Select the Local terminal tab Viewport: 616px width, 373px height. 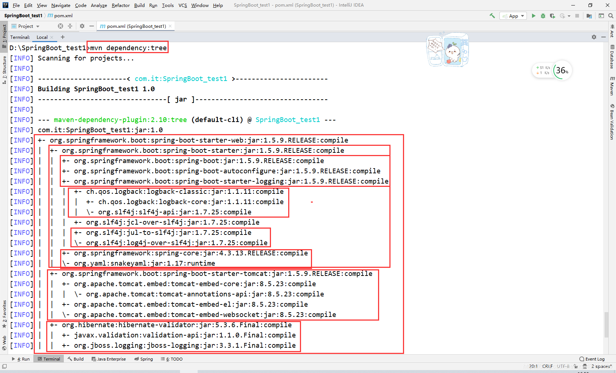pos(42,37)
